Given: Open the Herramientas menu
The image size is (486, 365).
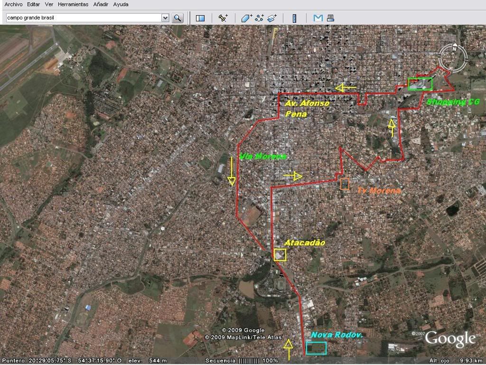Looking at the screenshot, I should 73,4.
